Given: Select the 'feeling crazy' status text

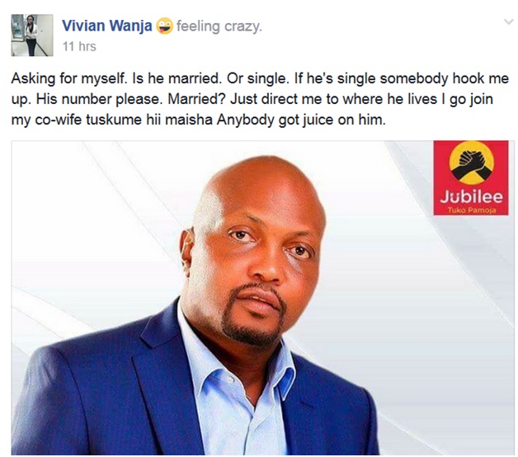Looking at the screenshot, I should (x=219, y=26).
